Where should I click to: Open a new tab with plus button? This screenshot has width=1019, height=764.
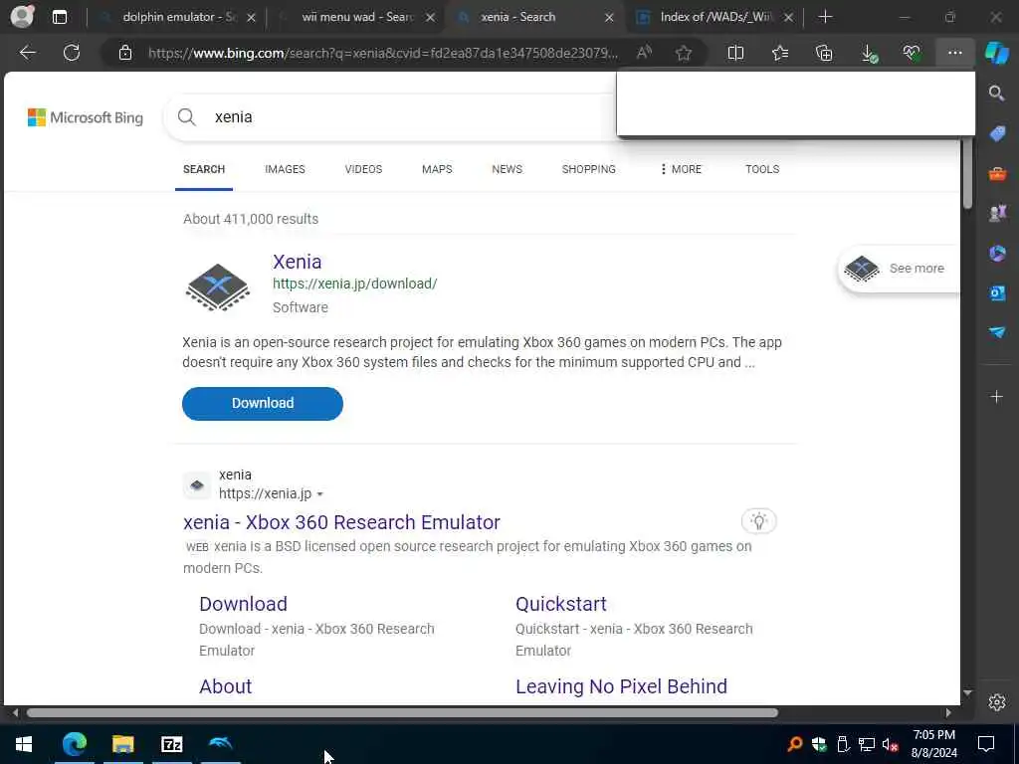(825, 17)
